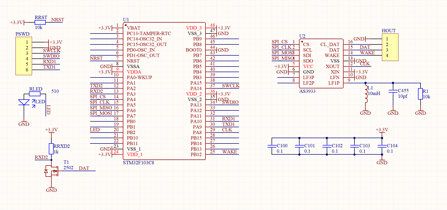Select the BOOT0 pin name on U1

pos(194,50)
